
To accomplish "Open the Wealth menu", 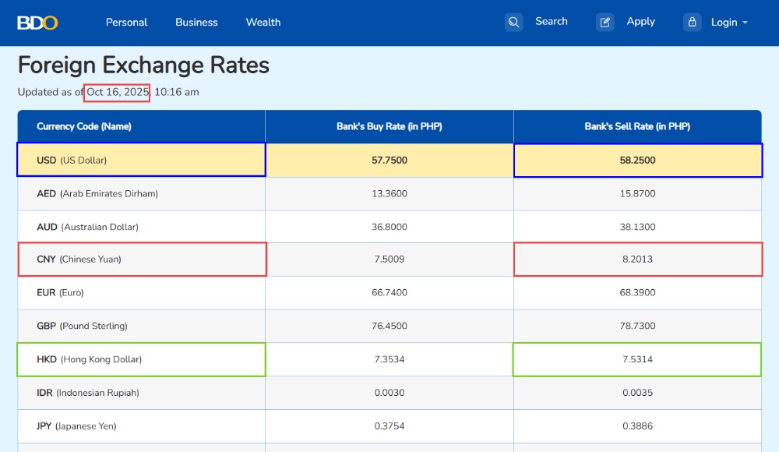I will (x=263, y=23).
